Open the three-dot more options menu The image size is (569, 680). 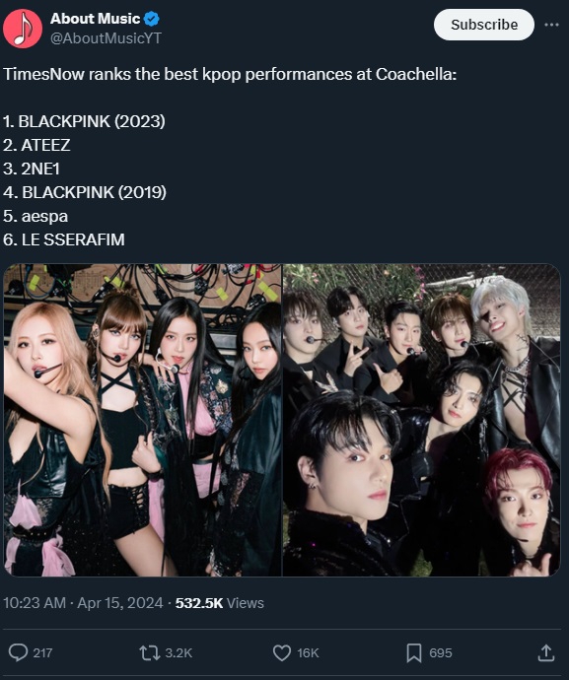[551, 25]
